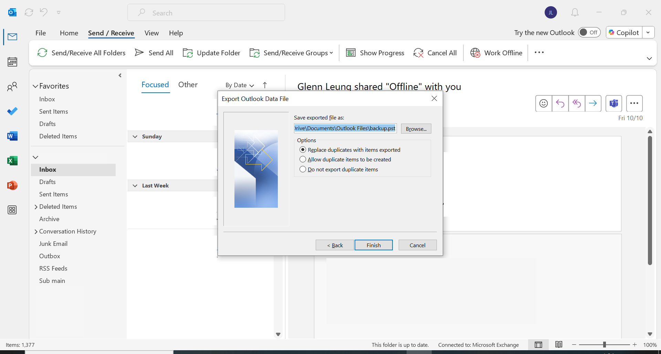Open the To Do app icon
Screen dimensions: 661x354
12,111
